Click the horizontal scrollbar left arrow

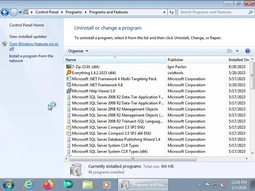66,159
